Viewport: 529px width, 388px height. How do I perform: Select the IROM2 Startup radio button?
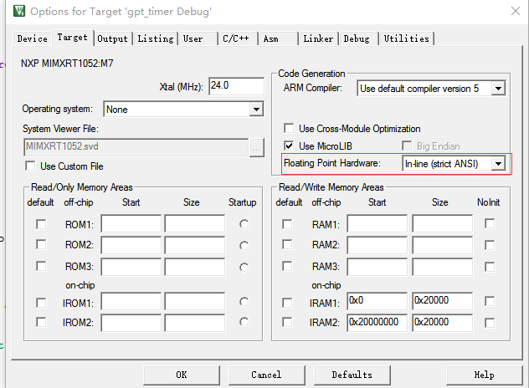pos(244,322)
